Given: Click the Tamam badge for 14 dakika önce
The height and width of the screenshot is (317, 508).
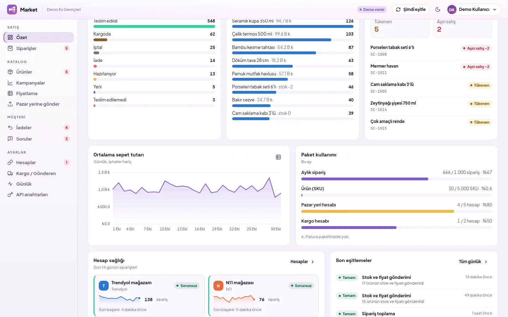Looking at the screenshot, I should [x=347, y=278].
